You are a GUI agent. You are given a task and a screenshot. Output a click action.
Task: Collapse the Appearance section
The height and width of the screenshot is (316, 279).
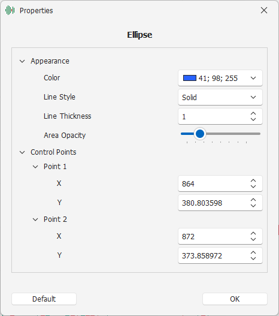point(22,61)
